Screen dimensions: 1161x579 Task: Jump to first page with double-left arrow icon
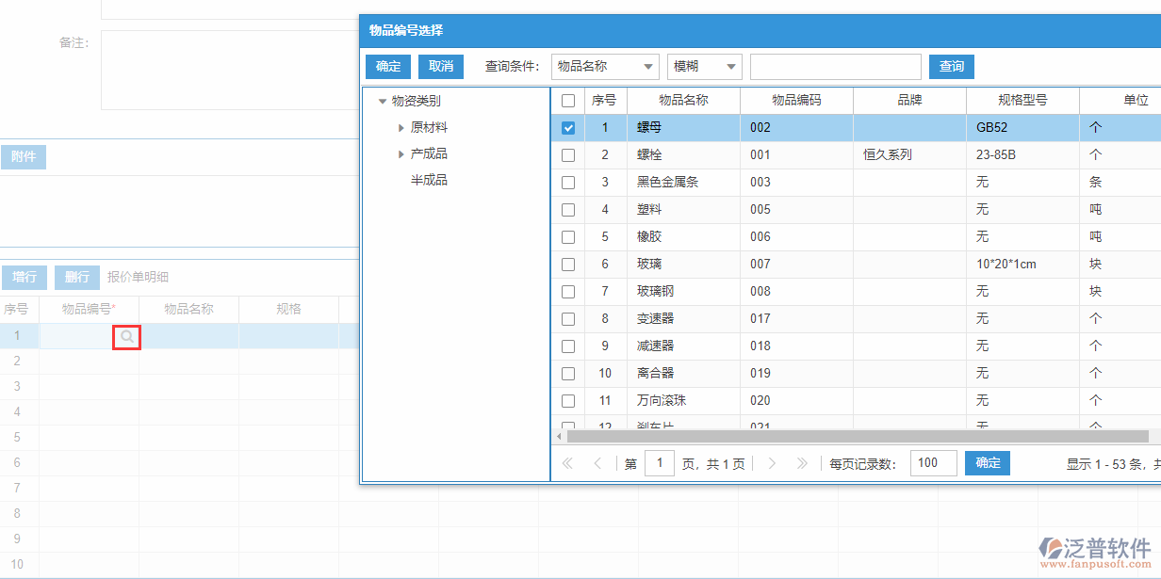pos(567,463)
